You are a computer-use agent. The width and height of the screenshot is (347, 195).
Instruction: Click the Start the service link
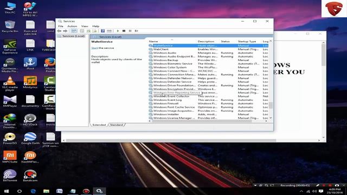pyautogui.click(x=94, y=48)
